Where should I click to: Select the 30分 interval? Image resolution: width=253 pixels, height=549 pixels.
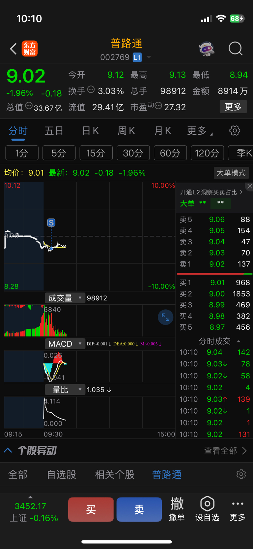pos(133,153)
